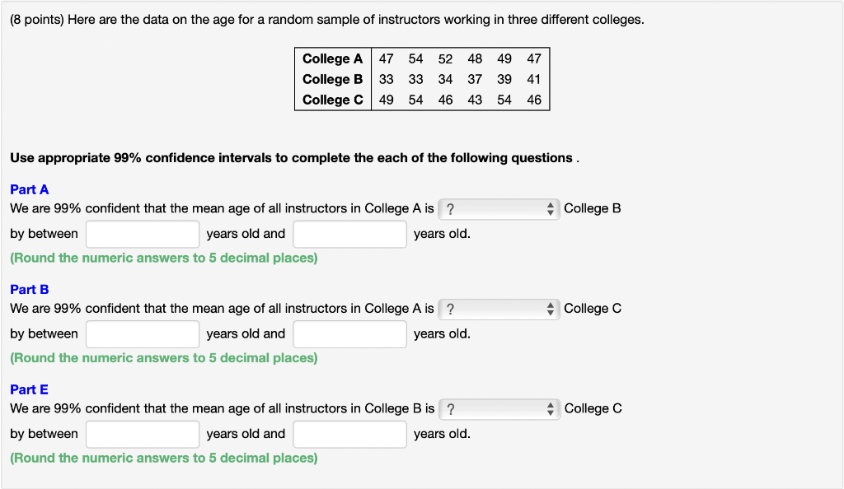
Task: Select the first answer field in Part A
Action: (x=142, y=234)
